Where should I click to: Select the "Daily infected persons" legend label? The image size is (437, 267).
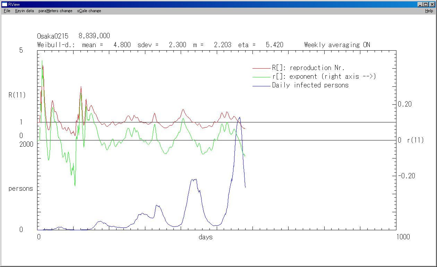pyautogui.click(x=310, y=85)
